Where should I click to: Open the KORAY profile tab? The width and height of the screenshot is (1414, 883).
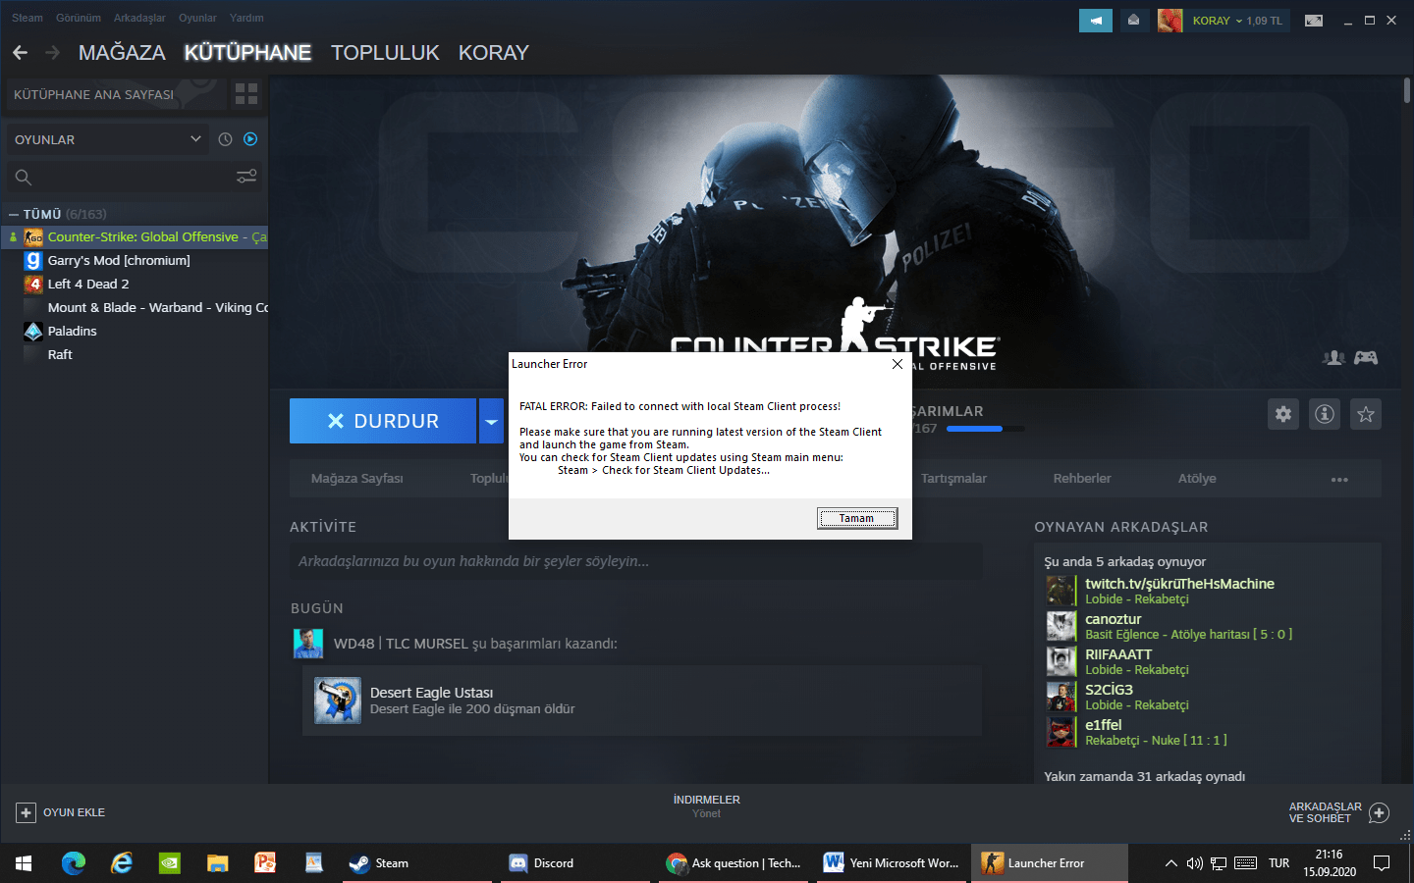point(494,53)
